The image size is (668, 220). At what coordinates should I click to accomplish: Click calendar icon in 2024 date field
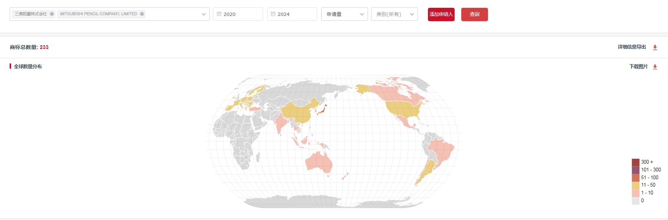pos(273,14)
